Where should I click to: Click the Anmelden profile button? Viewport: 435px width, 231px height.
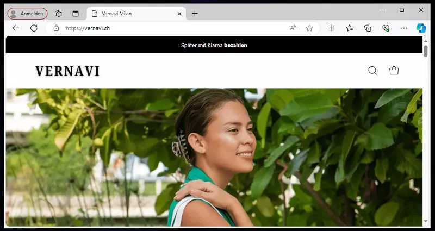(28, 14)
